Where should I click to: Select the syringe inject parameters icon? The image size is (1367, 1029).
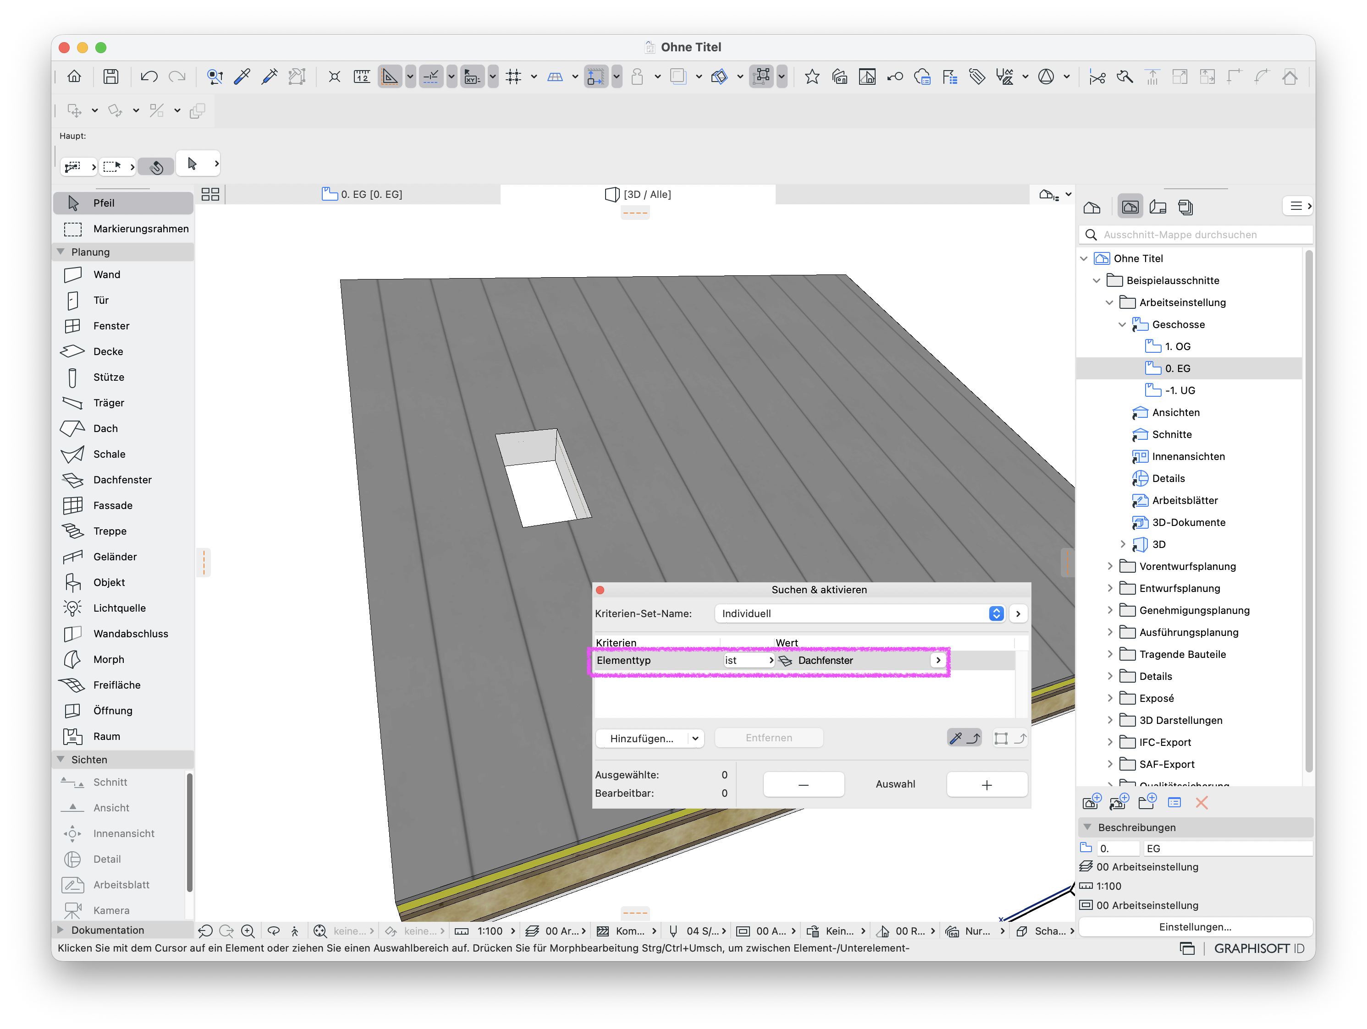(270, 77)
